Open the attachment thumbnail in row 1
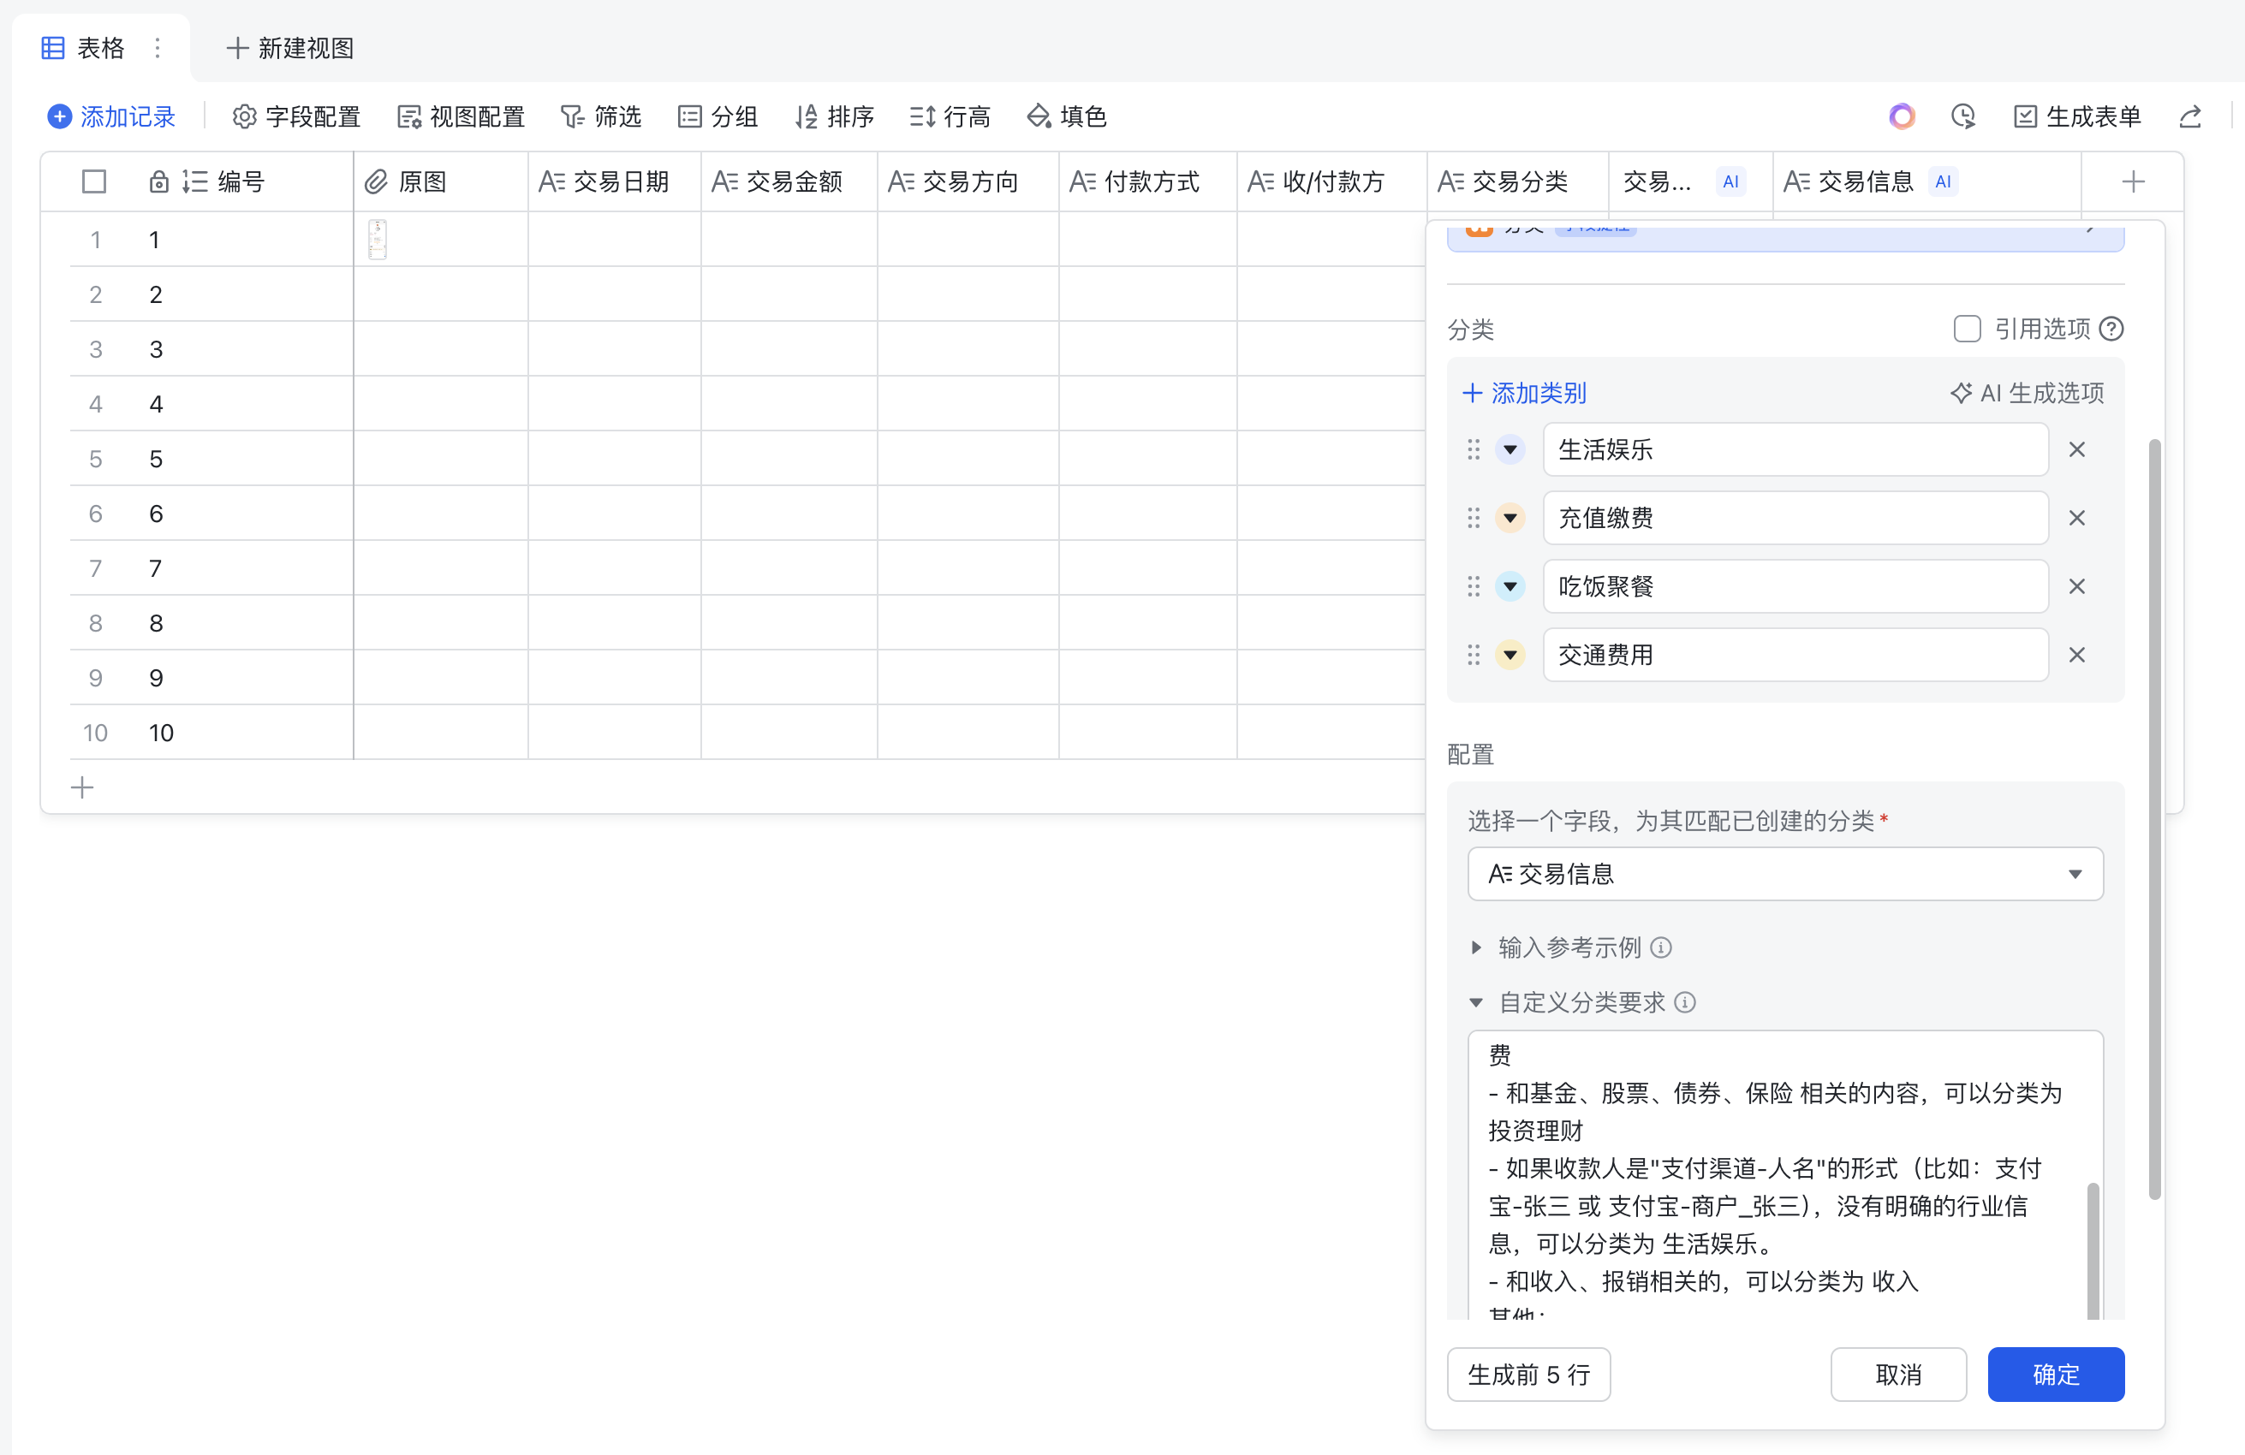This screenshot has width=2245, height=1455. click(x=378, y=240)
